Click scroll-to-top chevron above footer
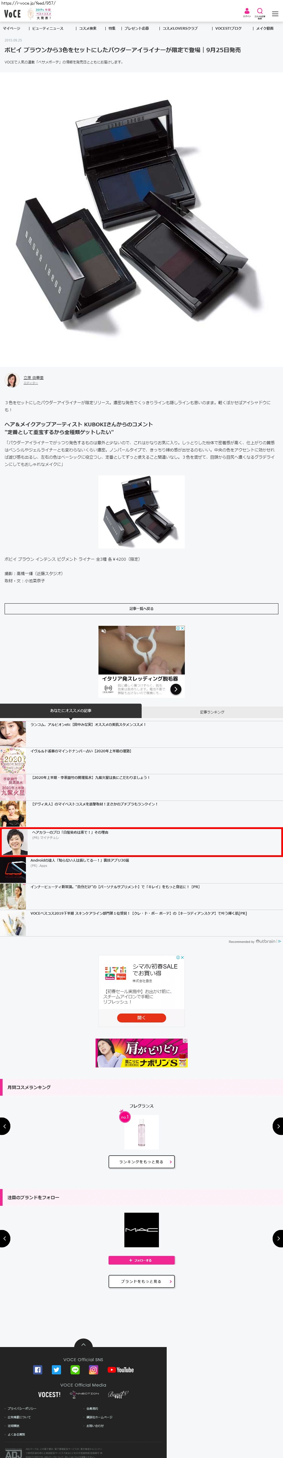The image size is (283, 1458). click(83, 1344)
